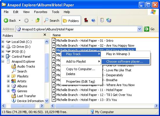The image size is (160, 116).
Task: Select Local Disk (C:) drive icon
Action: (8, 42)
